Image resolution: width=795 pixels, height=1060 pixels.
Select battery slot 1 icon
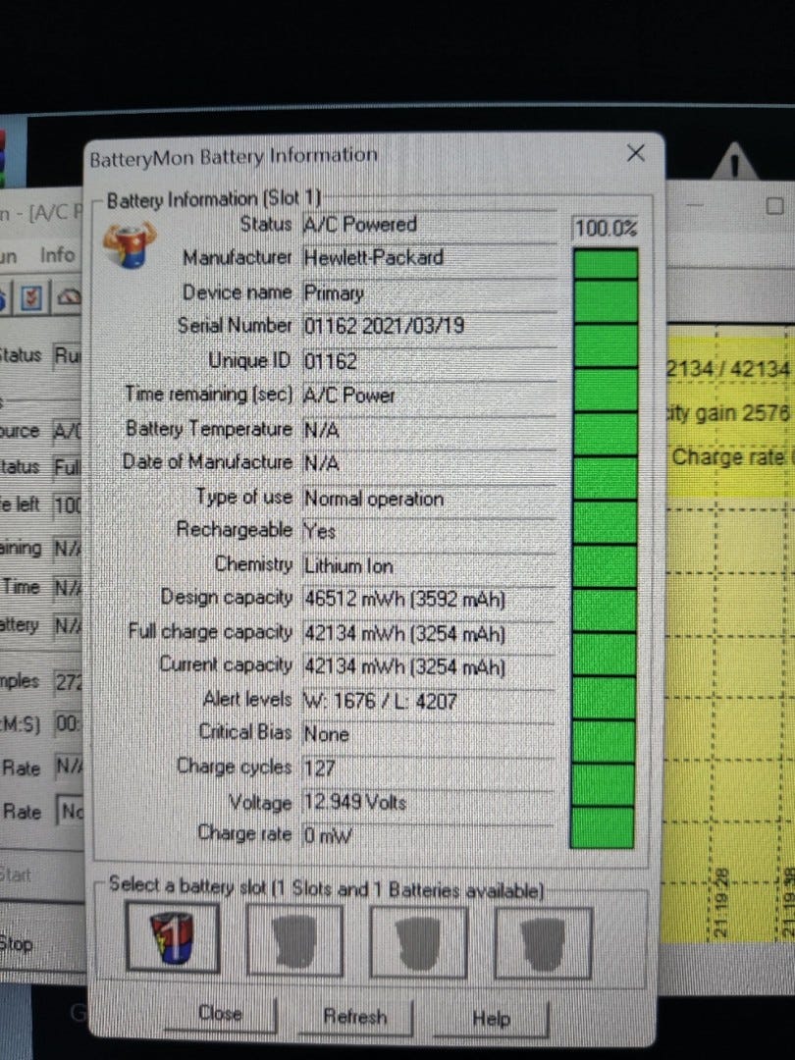click(x=173, y=938)
